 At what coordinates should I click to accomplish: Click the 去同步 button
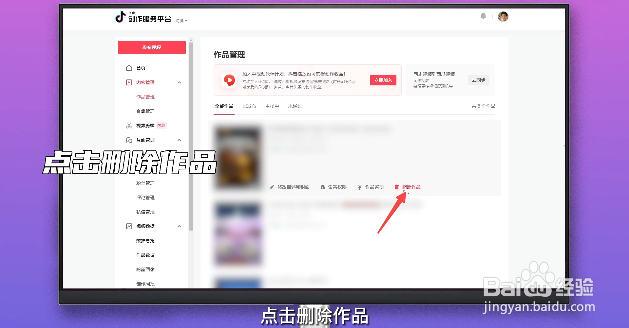(478, 80)
